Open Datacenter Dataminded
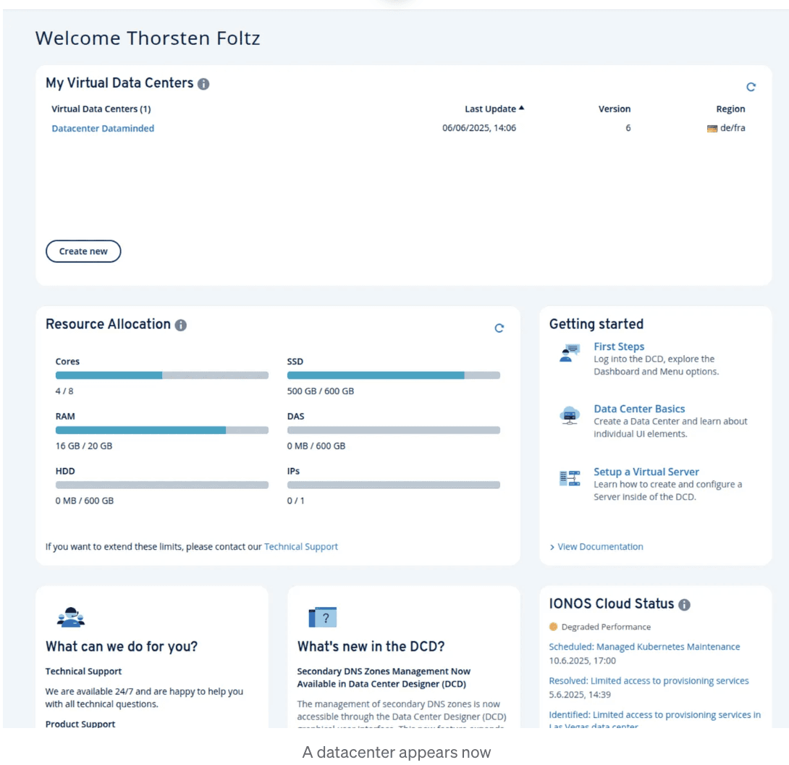Image resolution: width=789 pixels, height=765 pixels. point(103,128)
